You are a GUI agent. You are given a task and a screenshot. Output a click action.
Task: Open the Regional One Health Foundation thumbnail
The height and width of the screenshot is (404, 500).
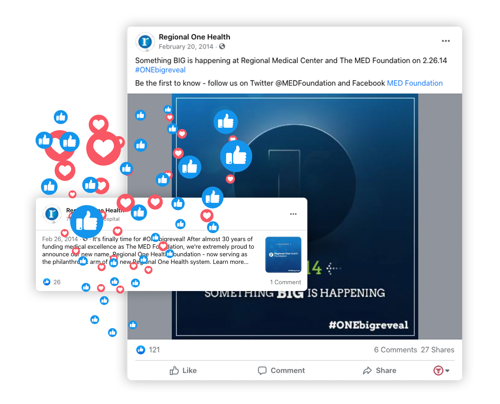283,255
